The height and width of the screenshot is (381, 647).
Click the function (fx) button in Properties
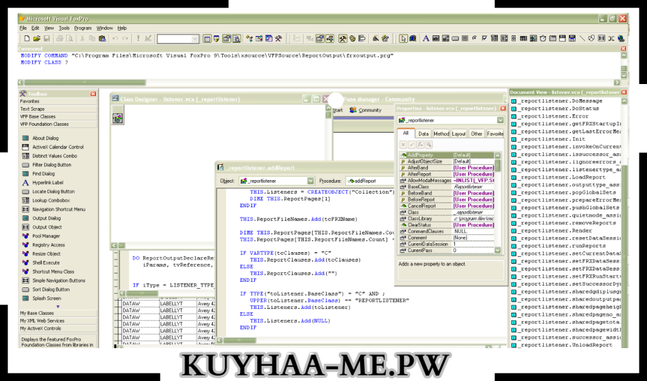click(420, 145)
